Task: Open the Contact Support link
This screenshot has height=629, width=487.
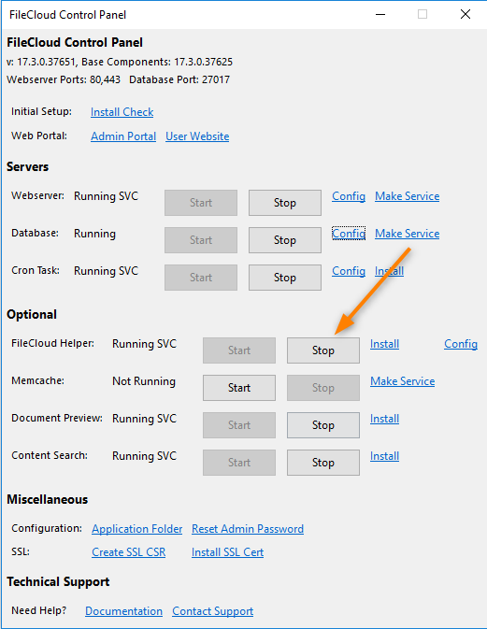Action: (x=212, y=611)
